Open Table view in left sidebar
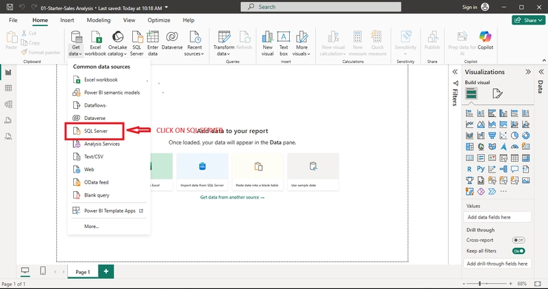548x289 pixels. point(8,88)
